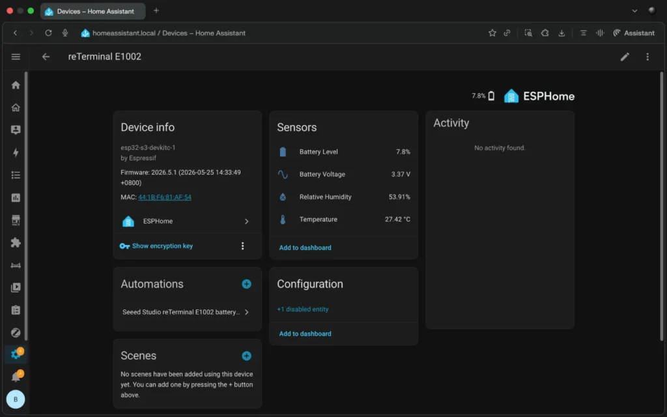Image resolution: width=667 pixels, height=417 pixels.
Task: Open Device info card three-dot menu
Action: click(x=242, y=246)
